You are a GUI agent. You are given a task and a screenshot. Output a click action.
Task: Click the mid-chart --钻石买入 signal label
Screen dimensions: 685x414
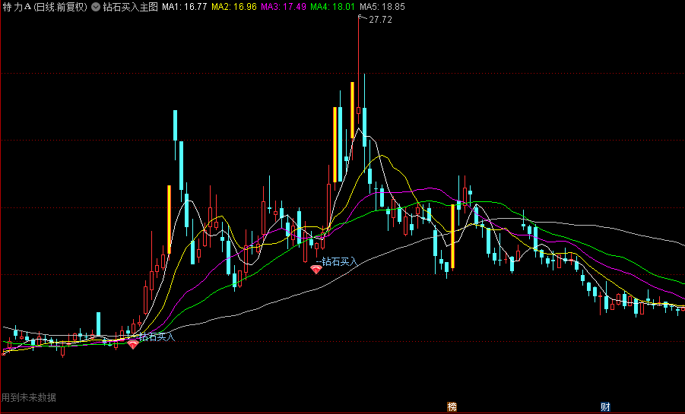click(x=337, y=261)
